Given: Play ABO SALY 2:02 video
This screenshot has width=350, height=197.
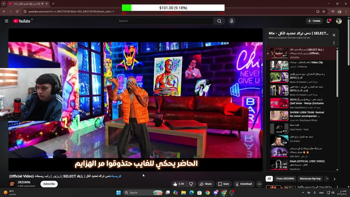Looking at the screenshot, I should point(301,152).
